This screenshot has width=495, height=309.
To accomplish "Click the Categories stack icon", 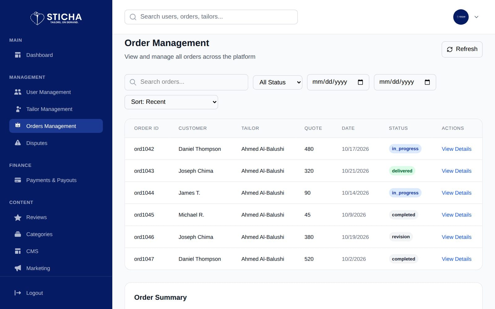I will click(18, 234).
